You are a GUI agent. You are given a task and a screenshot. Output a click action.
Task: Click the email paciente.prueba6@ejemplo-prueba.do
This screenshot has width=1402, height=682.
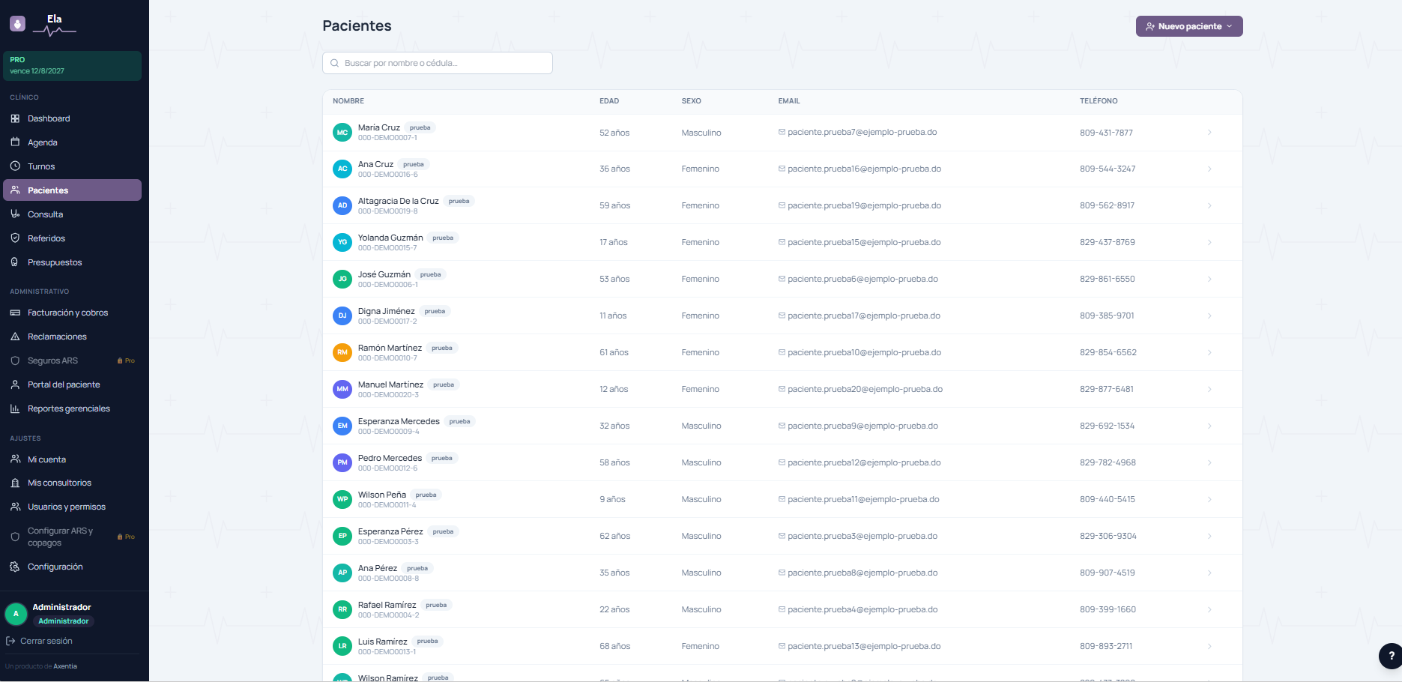pyautogui.click(x=862, y=279)
